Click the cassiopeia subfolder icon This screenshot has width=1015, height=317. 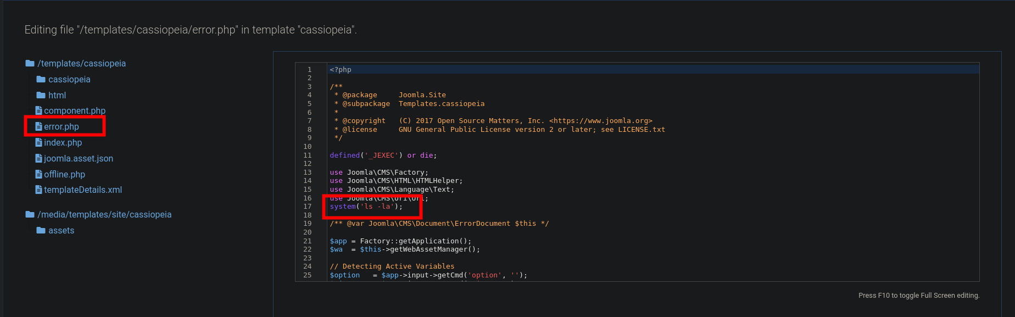41,80
